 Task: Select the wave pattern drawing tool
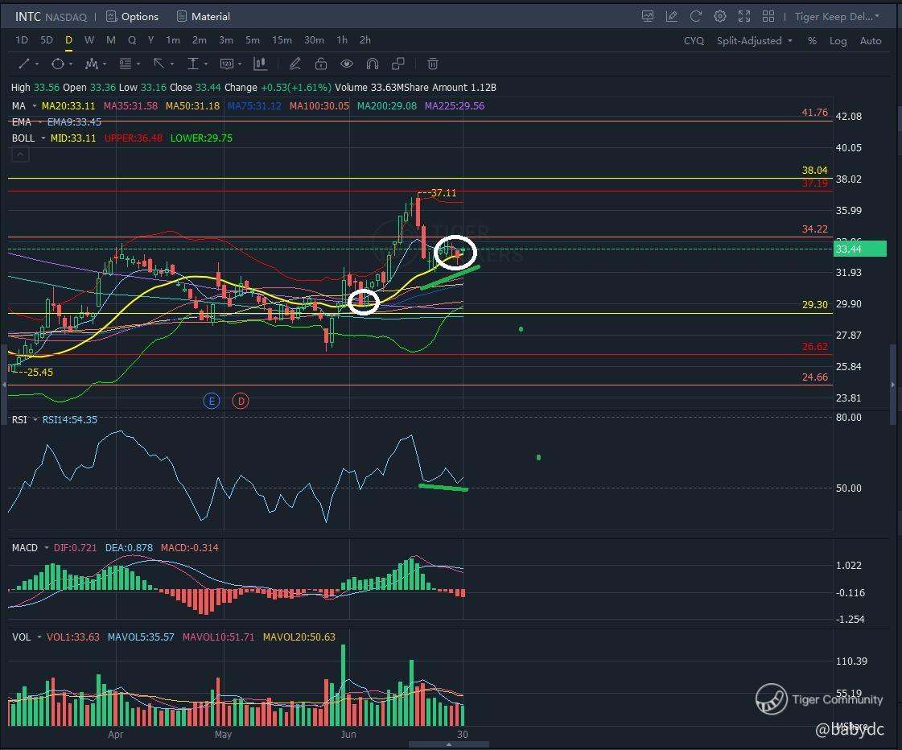point(91,64)
